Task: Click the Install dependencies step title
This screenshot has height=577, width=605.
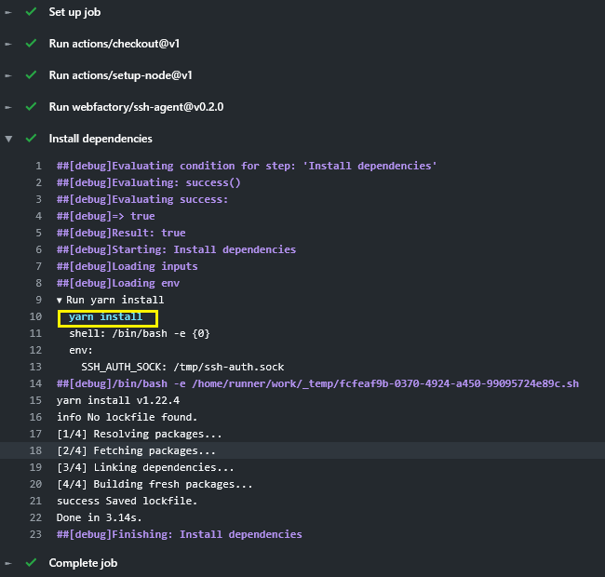Action: pos(101,139)
